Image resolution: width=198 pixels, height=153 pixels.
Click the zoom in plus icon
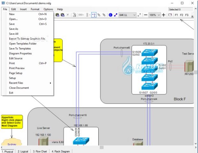coord(164,15)
